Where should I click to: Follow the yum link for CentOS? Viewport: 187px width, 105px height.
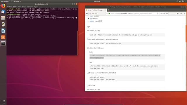(x=91, y=16)
